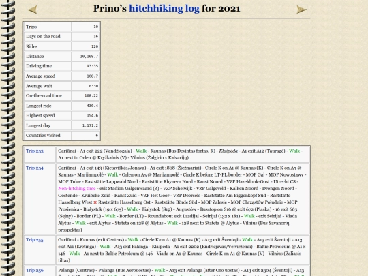Click the pink 'Non-hitching time' text
This screenshot has width=368, height=276.
pyautogui.click(x=77, y=189)
